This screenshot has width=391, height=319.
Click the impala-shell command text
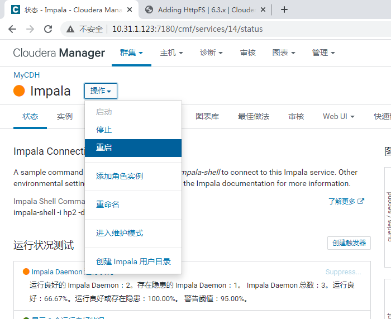point(49,213)
